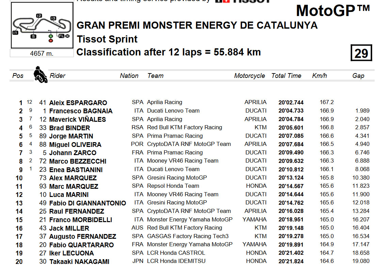Viewport: 385px width, 267px height.
Task: Click the 4657 m. track length box
Action: [42, 53]
